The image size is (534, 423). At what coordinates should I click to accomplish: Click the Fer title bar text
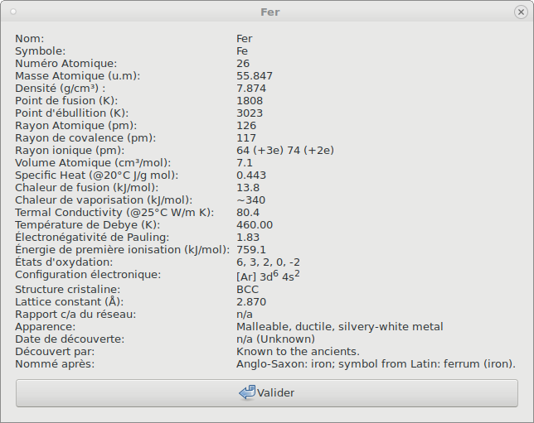tap(270, 12)
